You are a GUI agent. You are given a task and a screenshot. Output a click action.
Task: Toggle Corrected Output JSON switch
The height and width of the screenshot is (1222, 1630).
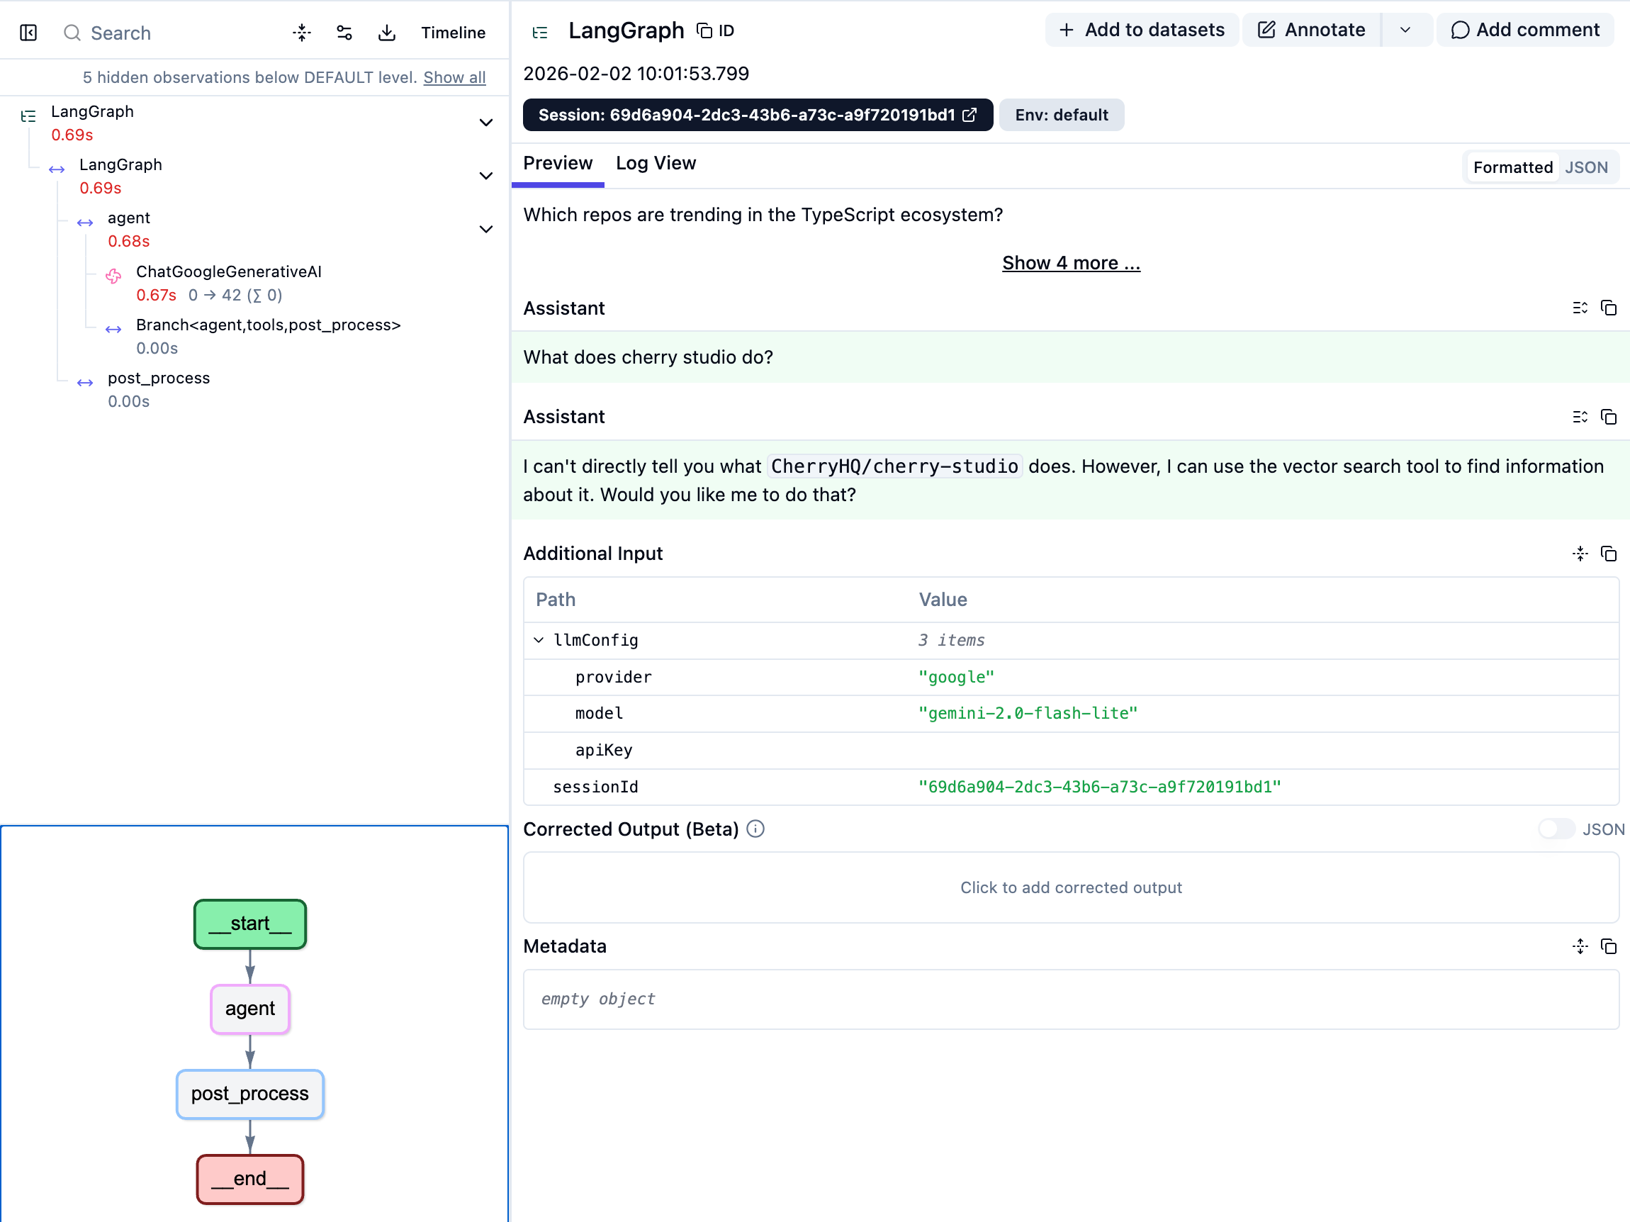tap(1556, 829)
